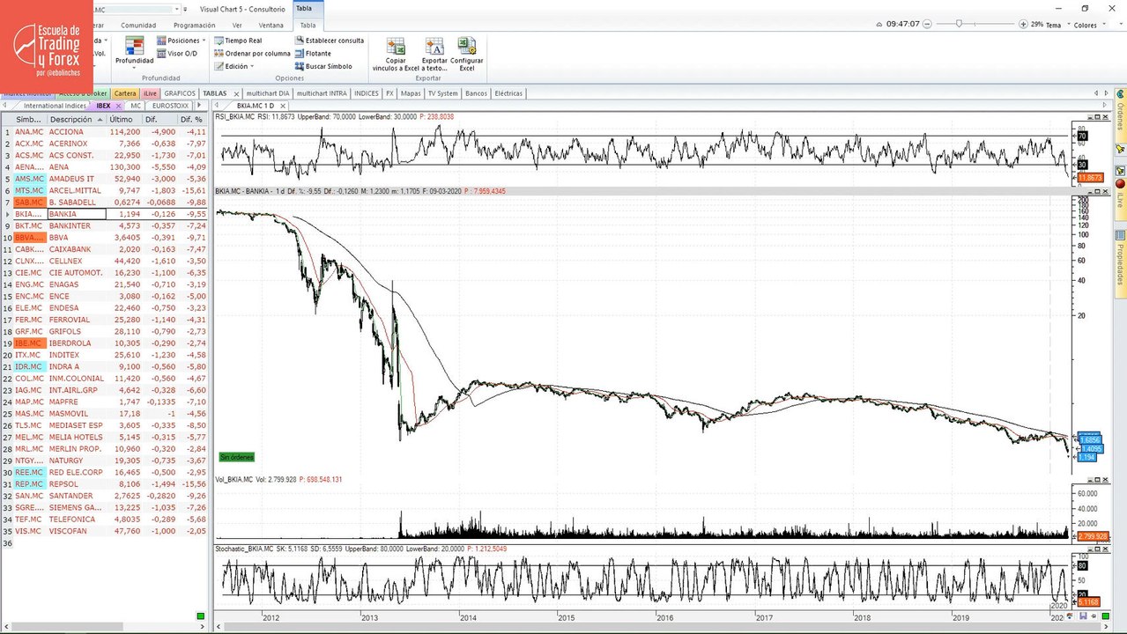Open the Comunidad ribbon tab
The height and width of the screenshot is (634, 1127).
138,25
